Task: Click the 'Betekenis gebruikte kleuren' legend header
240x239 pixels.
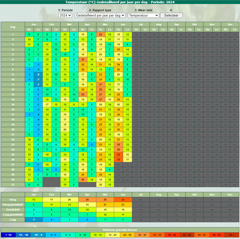Action: 120,230
